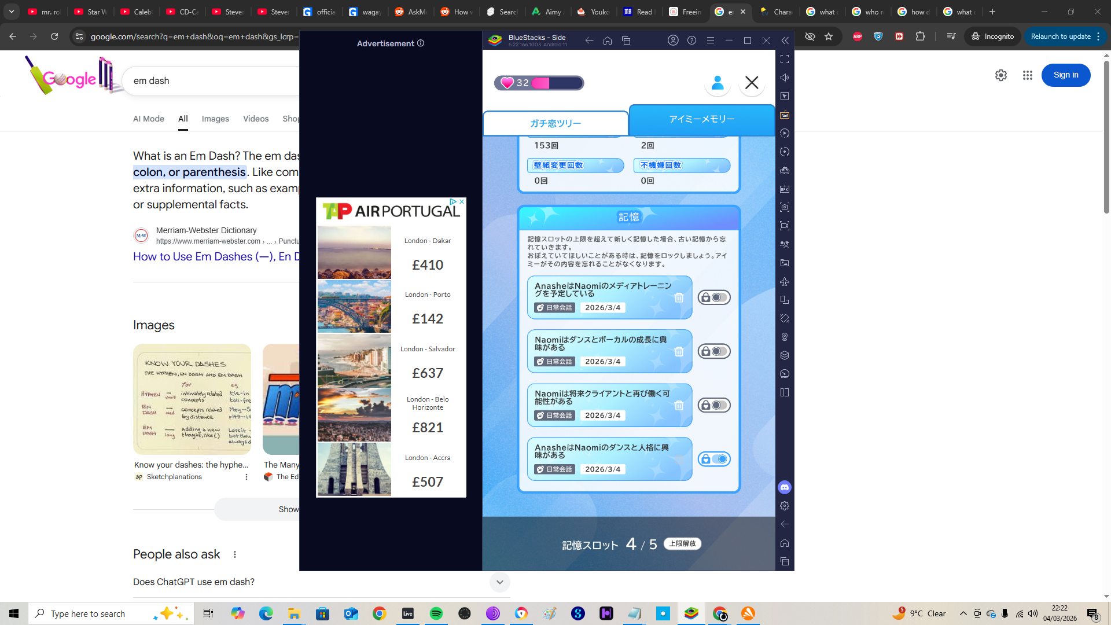The image size is (1111, 625).
Task: Open the Windows notification center icon
Action: (x=1093, y=613)
